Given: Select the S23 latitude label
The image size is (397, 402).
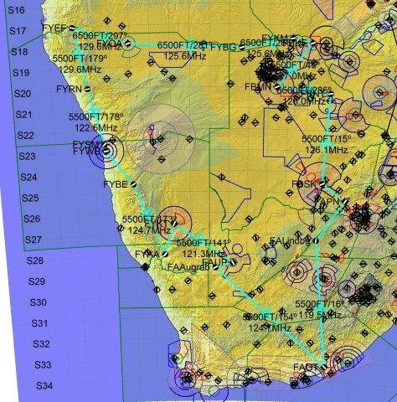Looking at the screenshot, I should (27, 156).
